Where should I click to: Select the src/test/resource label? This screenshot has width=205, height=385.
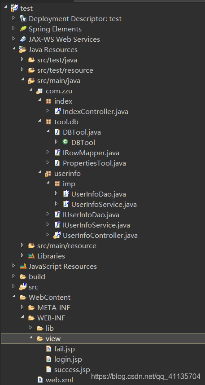pos(65,70)
